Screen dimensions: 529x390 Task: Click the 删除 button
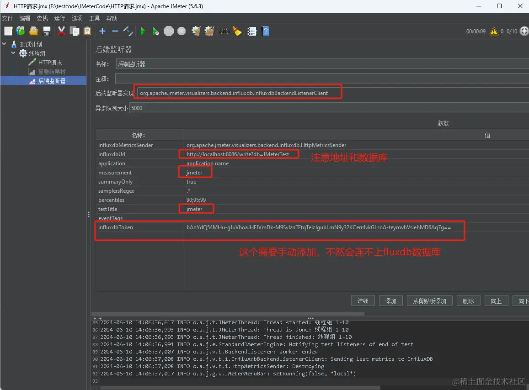468,300
